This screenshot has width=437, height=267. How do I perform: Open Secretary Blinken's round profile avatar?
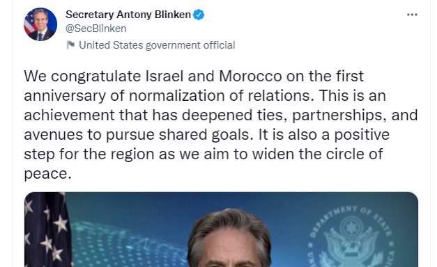(40, 24)
